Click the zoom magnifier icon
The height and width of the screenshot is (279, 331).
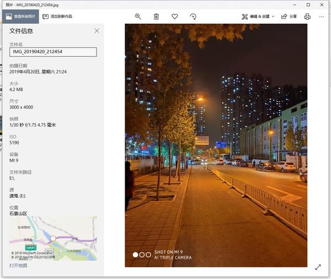click(138, 17)
